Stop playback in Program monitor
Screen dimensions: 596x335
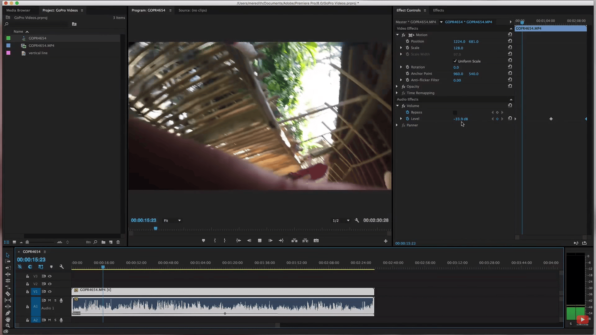click(x=260, y=241)
